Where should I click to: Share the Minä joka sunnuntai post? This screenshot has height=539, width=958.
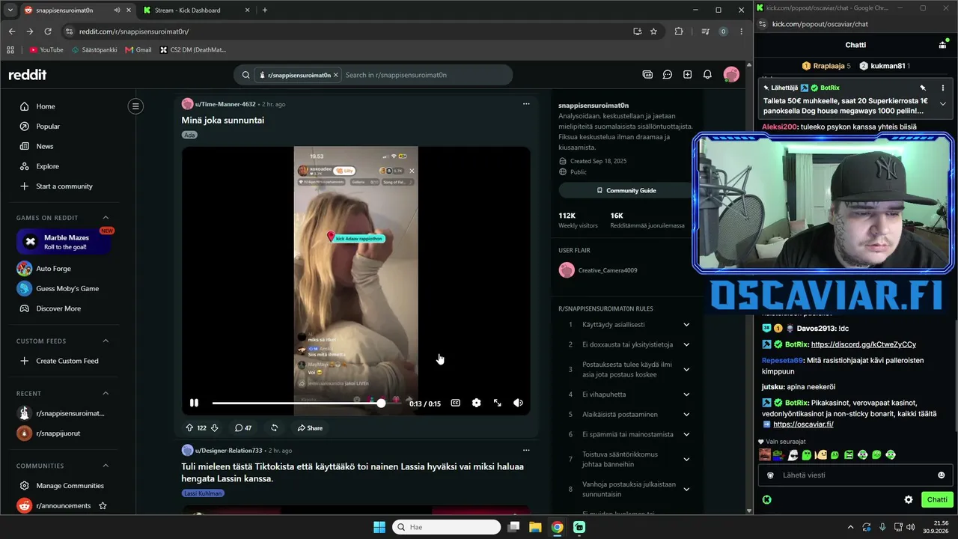(310, 428)
